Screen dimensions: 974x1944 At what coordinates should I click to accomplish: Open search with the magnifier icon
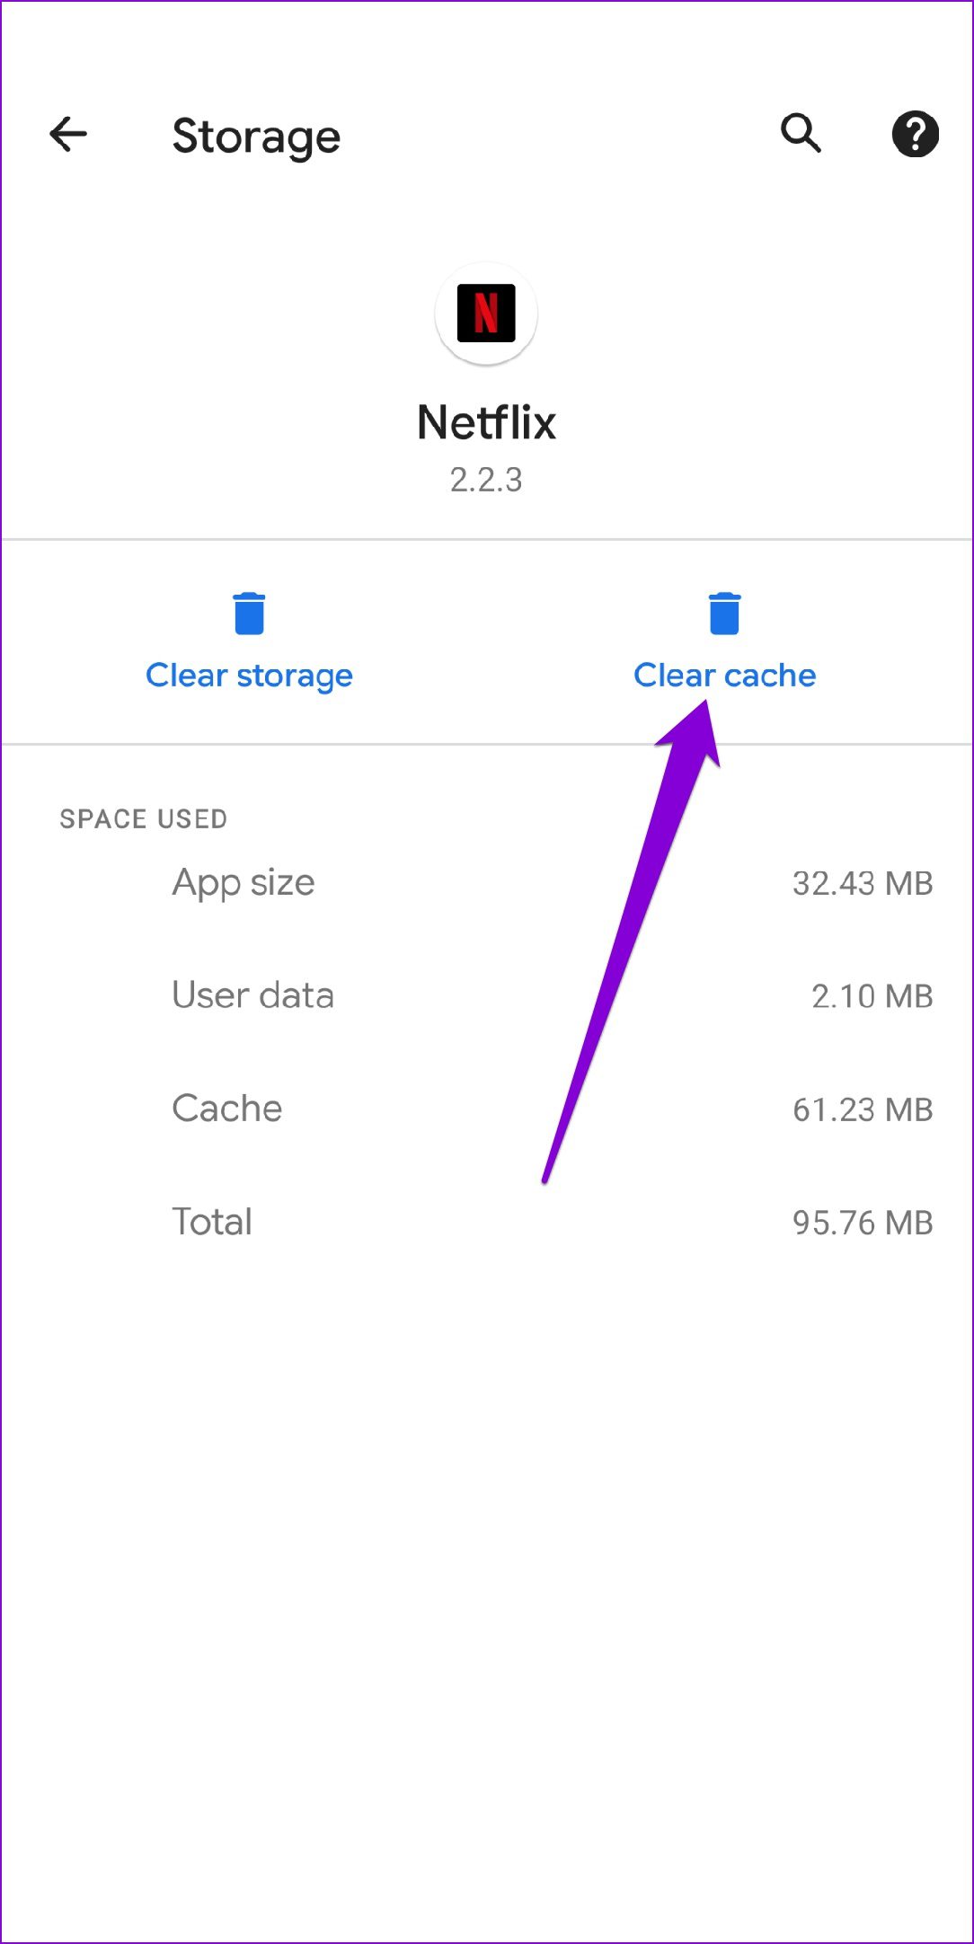click(801, 134)
